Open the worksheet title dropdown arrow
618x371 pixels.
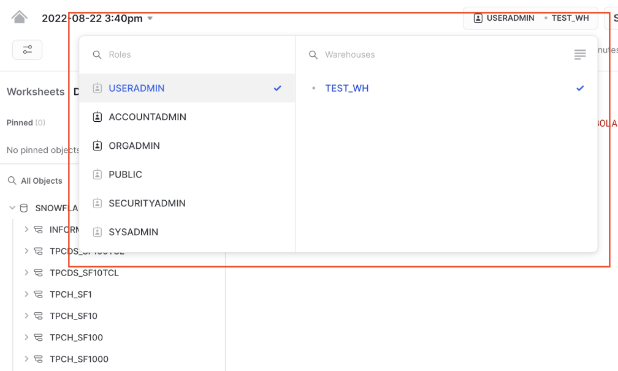[x=150, y=18]
